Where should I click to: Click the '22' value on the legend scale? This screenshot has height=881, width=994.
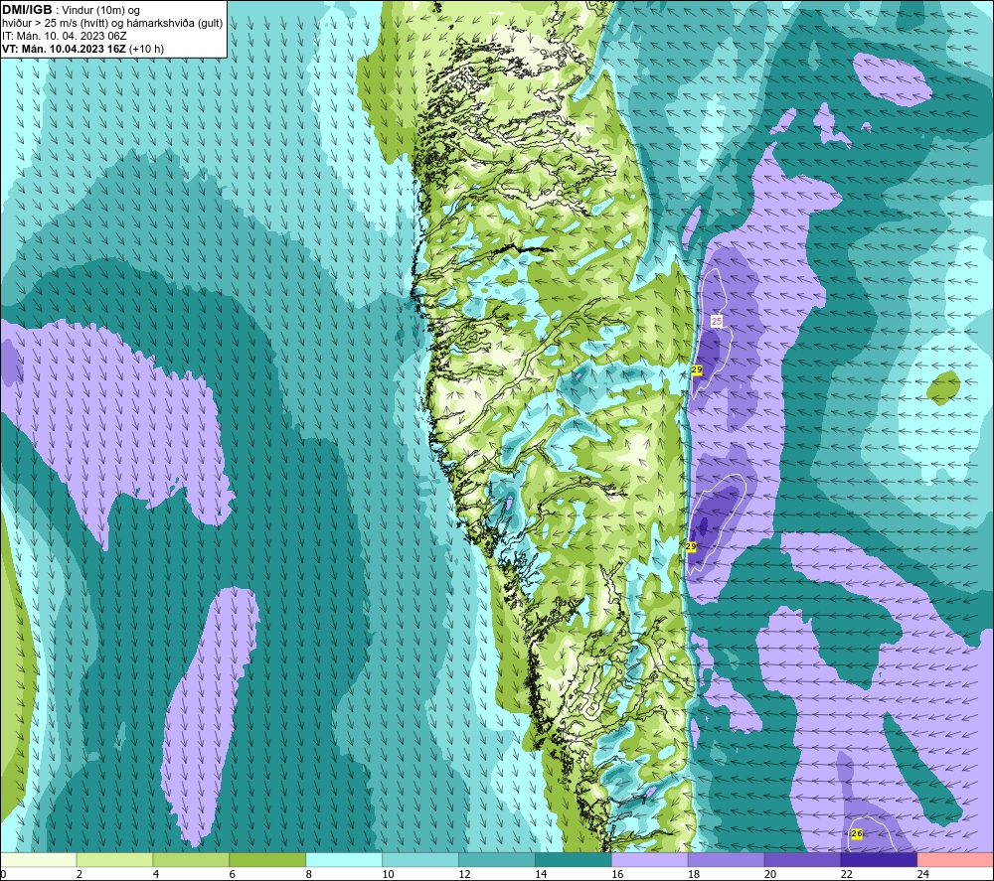coord(847,874)
